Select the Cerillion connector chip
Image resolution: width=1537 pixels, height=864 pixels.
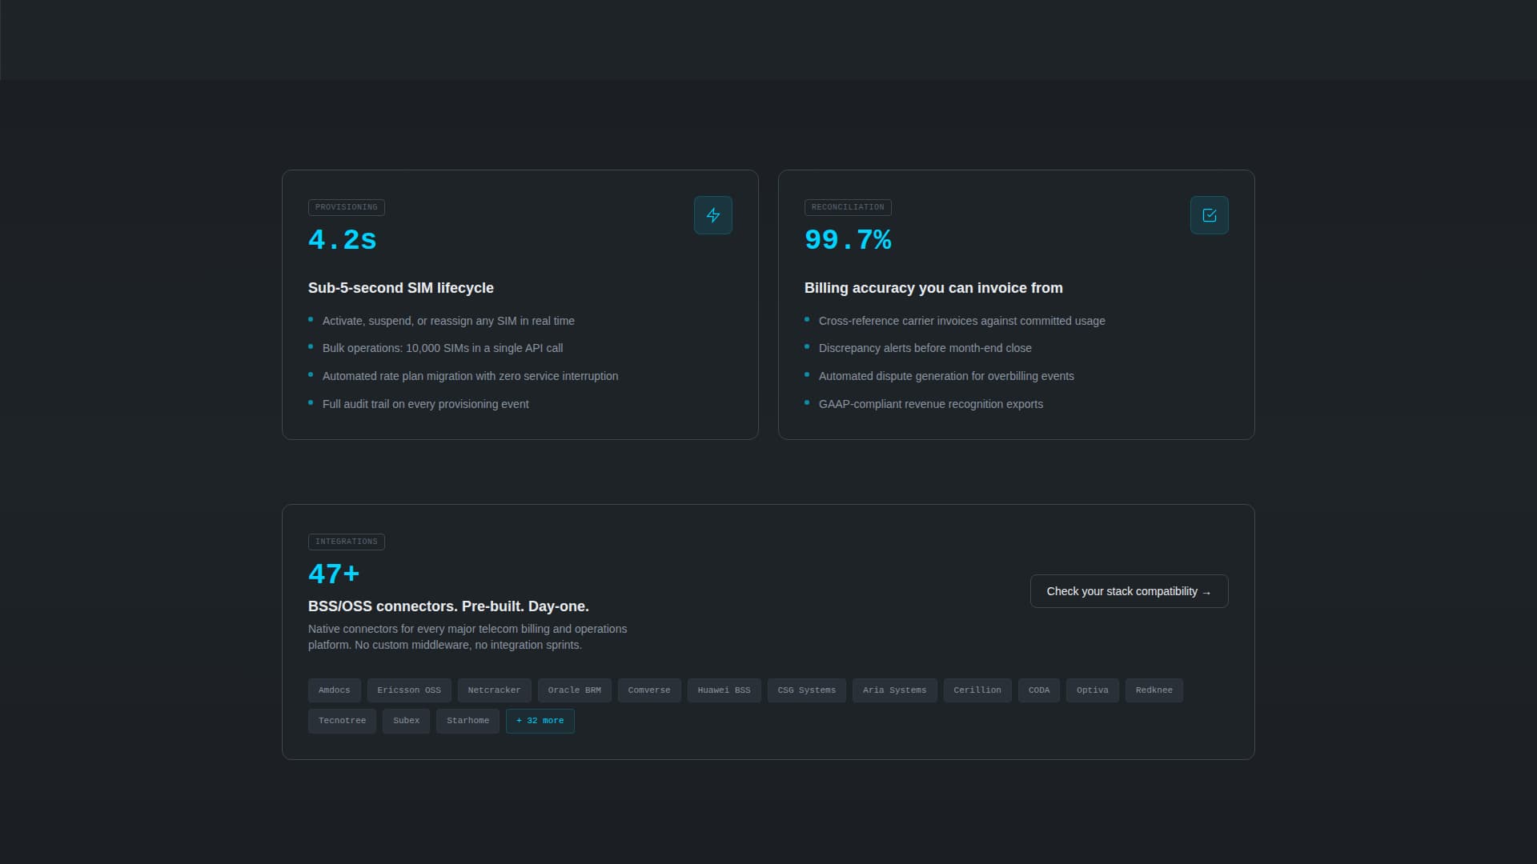(x=977, y=690)
